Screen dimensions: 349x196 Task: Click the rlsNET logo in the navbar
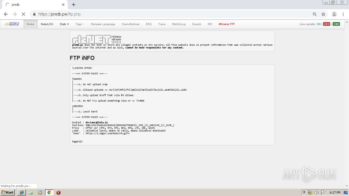12,24
